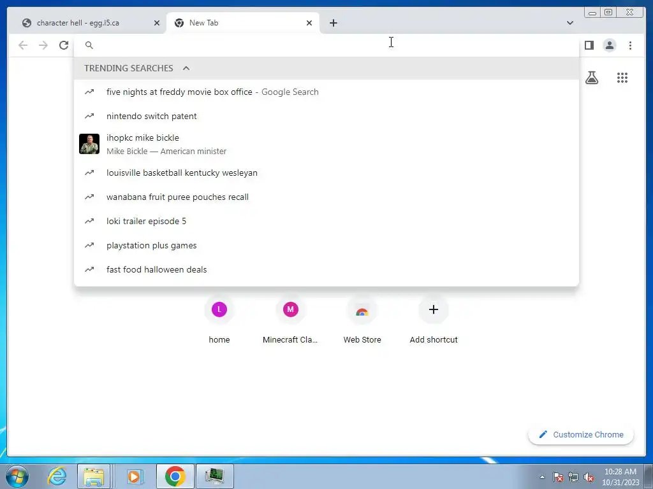This screenshot has height=489, width=653.
Task: Click the trending arrow beside 'fast food halloween deals'
Action: (x=89, y=269)
